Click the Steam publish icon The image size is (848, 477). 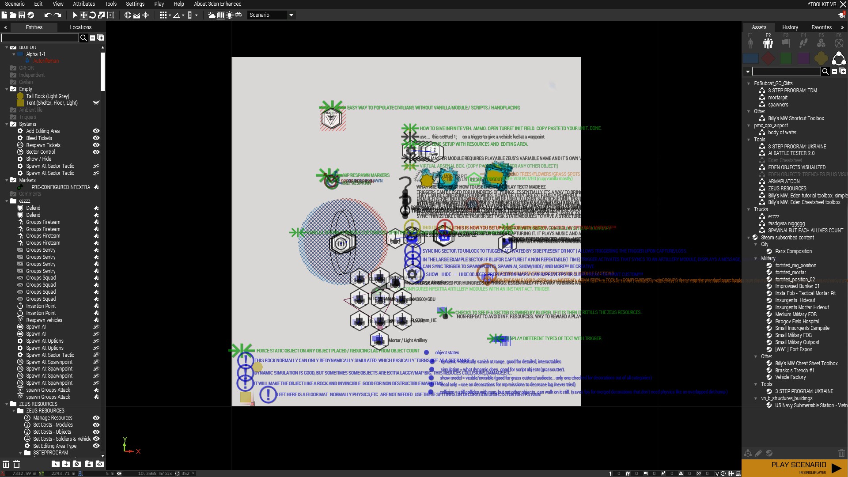pyautogui.click(x=30, y=15)
